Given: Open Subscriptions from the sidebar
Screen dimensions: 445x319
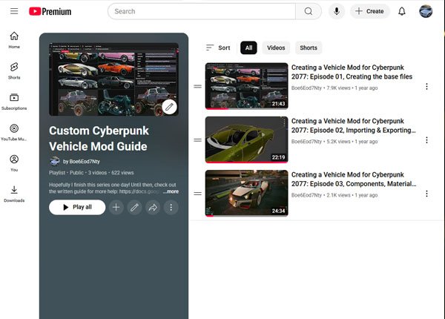Looking at the screenshot, I should click(14, 102).
